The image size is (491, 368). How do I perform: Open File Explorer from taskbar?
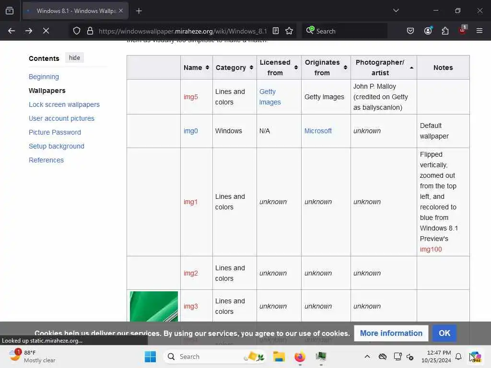279,356
